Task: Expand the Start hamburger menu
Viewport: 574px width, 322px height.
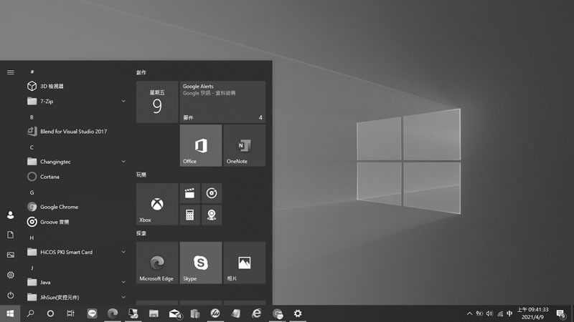Action: pyautogui.click(x=10, y=72)
